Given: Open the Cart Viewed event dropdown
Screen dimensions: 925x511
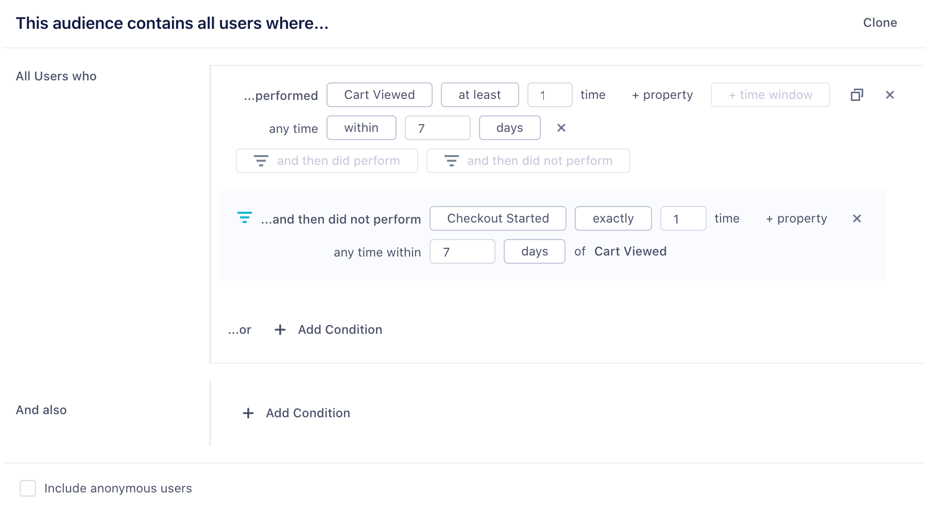Looking at the screenshot, I should 379,95.
